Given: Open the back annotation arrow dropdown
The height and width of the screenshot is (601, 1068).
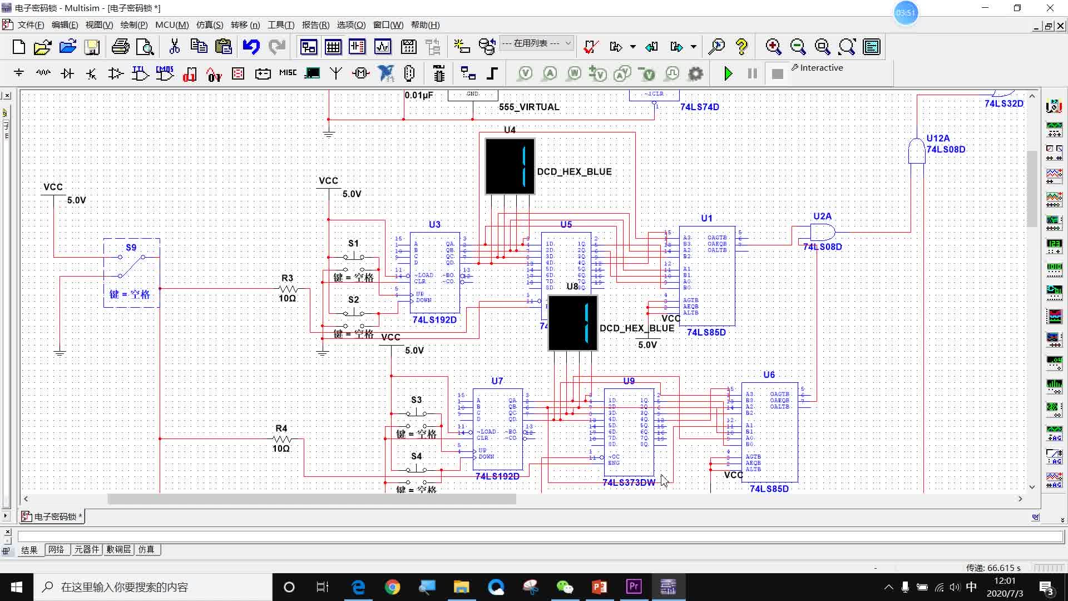Looking at the screenshot, I should (x=633, y=47).
